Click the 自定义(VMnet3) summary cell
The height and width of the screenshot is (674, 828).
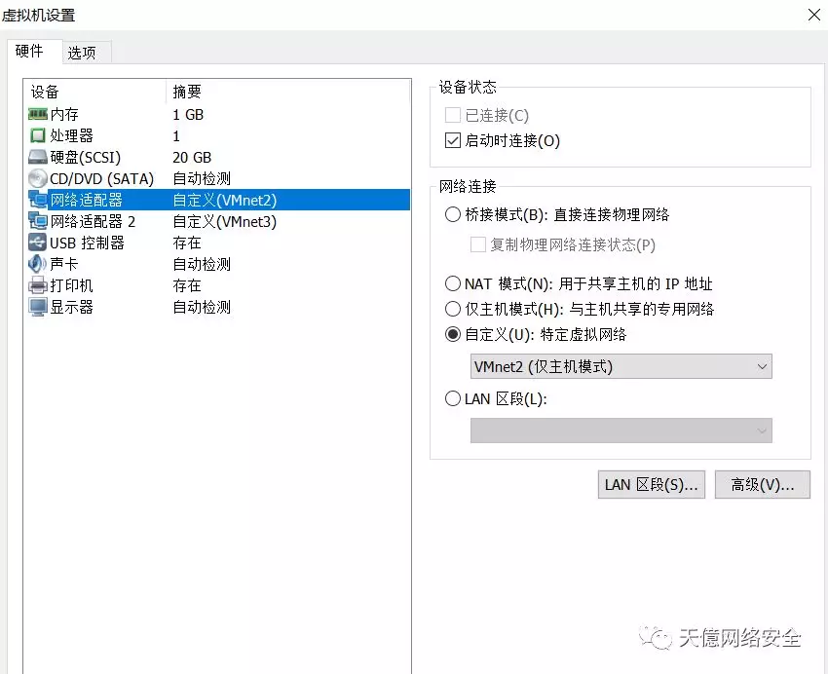[225, 222]
